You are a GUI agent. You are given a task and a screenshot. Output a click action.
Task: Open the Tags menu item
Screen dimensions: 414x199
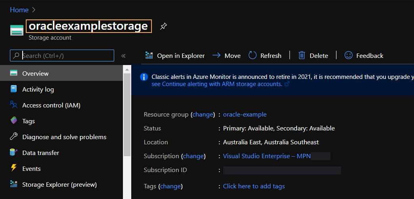61,121
